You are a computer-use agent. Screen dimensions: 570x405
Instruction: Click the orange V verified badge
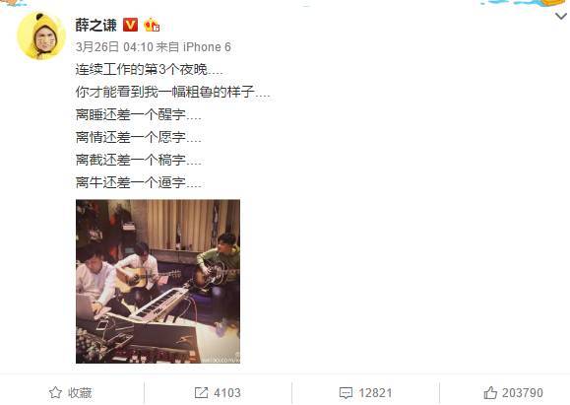click(x=130, y=25)
